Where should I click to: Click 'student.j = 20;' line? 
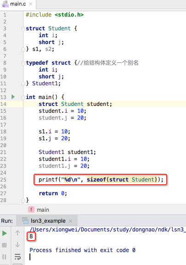62,118
